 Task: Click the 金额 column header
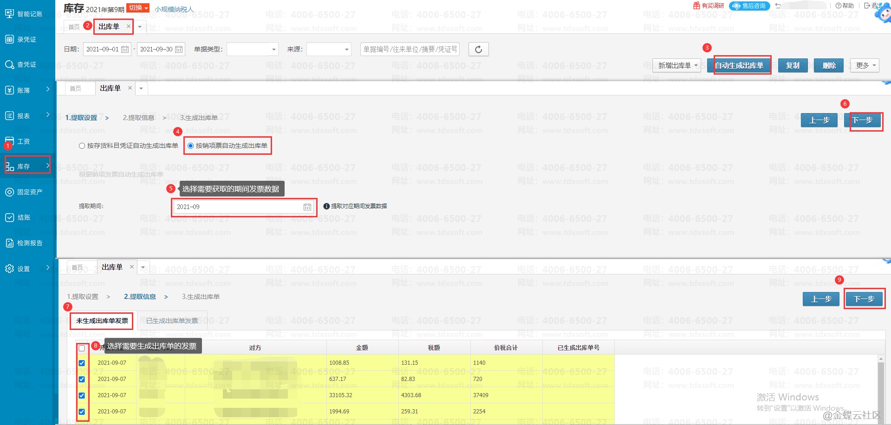pyautogui.click(x=362, y=348)
